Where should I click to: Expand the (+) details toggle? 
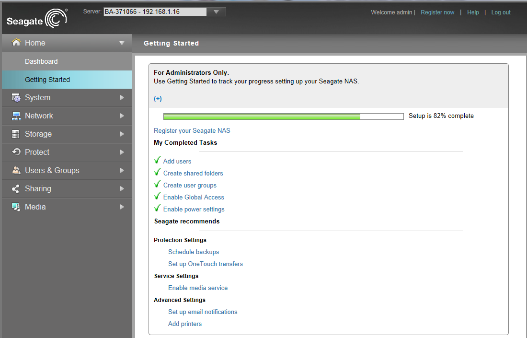158,99
